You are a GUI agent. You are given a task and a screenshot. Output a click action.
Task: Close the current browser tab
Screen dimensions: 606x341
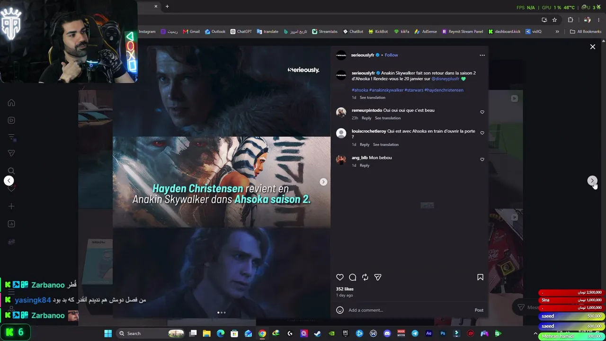156,6
